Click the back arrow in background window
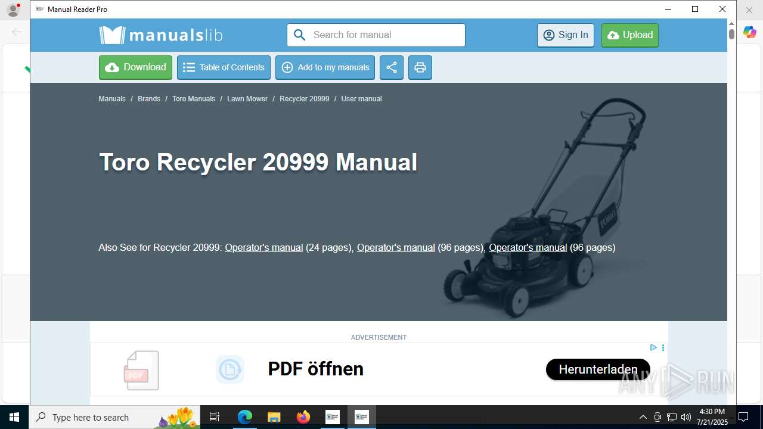The image size is (763, 429). (x=16, y=32)
